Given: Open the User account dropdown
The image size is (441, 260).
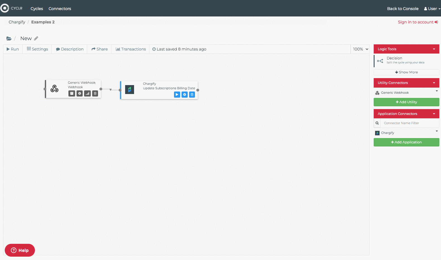Looking at the screenshot, I should point(432,9).
